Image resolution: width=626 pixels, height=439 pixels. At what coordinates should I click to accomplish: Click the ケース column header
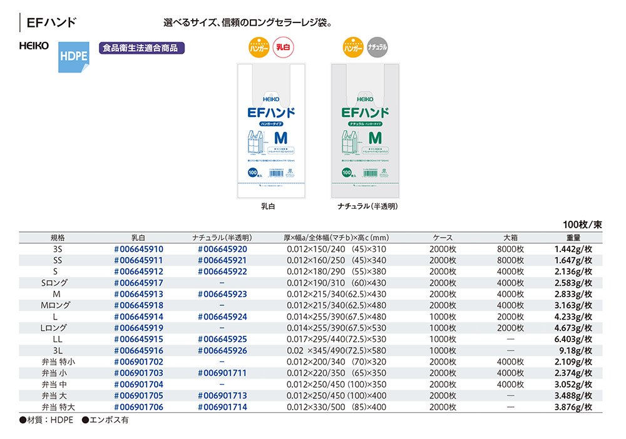tap(443, 238)
